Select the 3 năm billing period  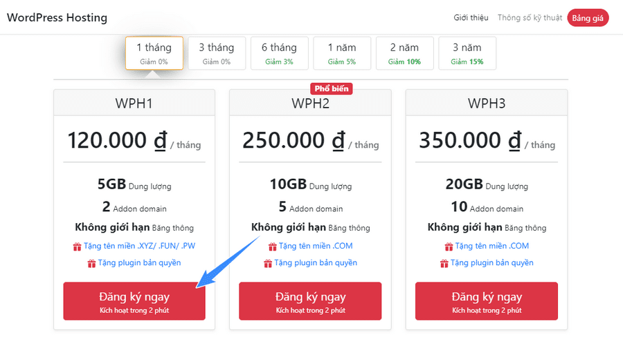pos(467,53)
